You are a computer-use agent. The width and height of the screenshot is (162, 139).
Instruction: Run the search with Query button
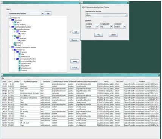point(75,62)
